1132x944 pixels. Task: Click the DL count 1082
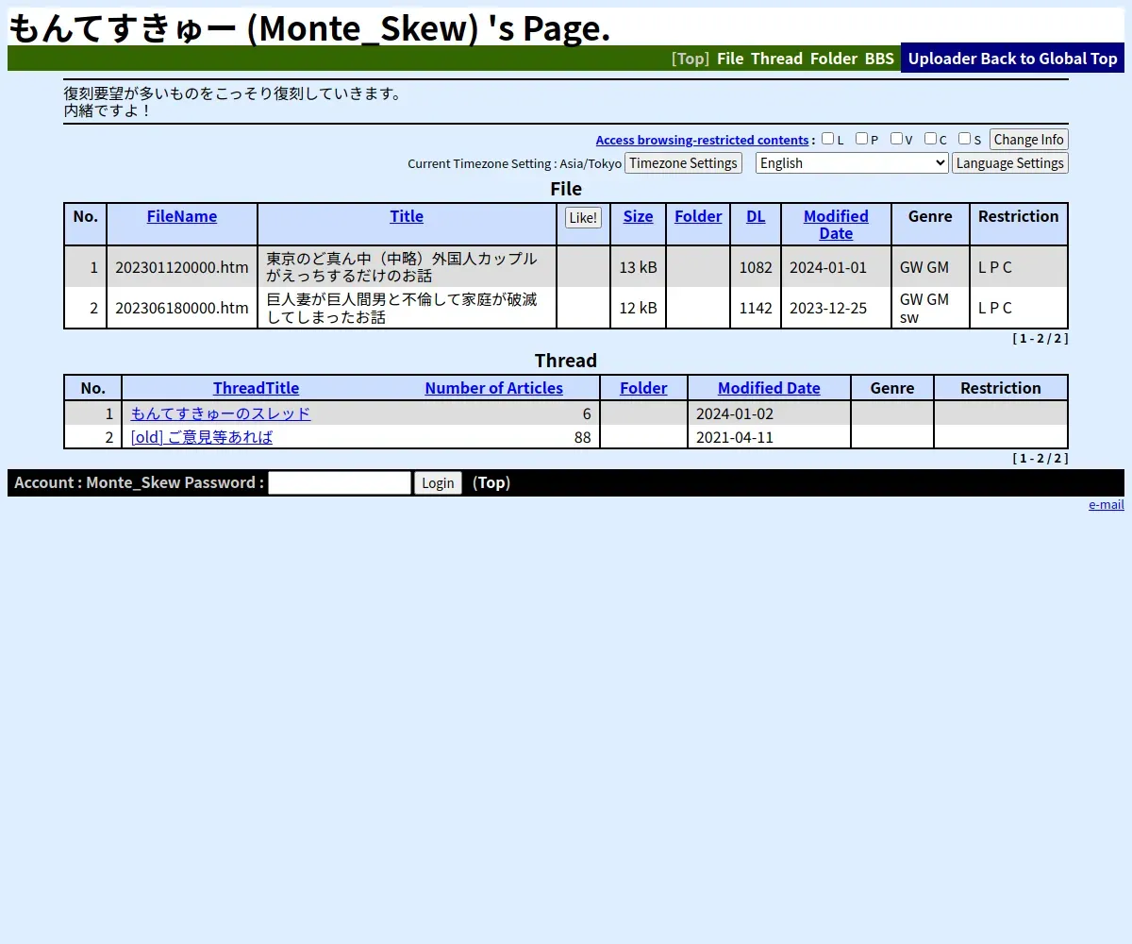[756, 267]
